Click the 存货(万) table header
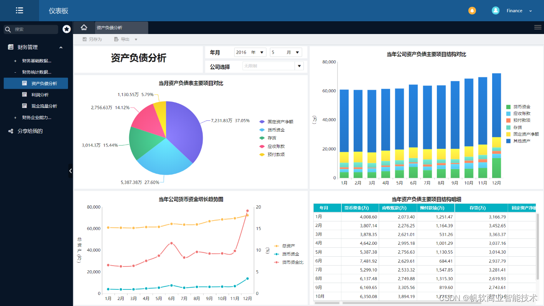 481,208
